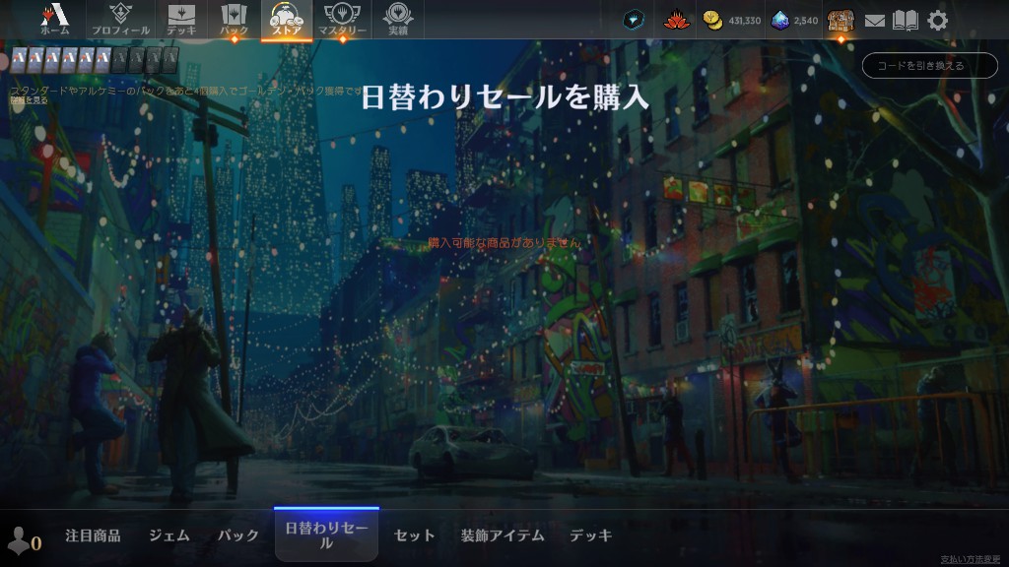This screenshot has width=1009, height=567.
Task: Click the golden pack purchase notice text
Action: tap(186, 91)
